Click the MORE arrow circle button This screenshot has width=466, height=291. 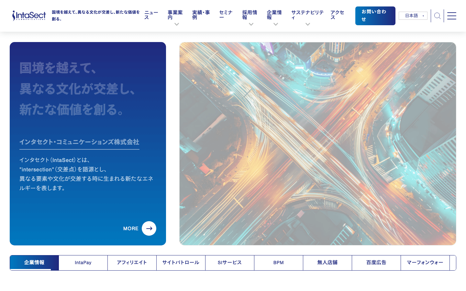149,228
